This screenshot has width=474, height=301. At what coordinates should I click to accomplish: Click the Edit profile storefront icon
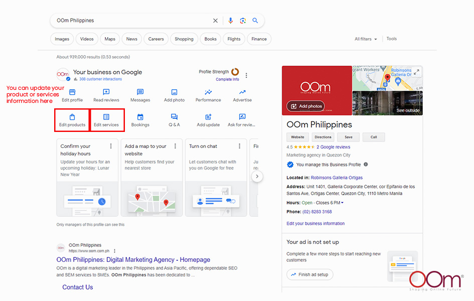coord(72,92)
